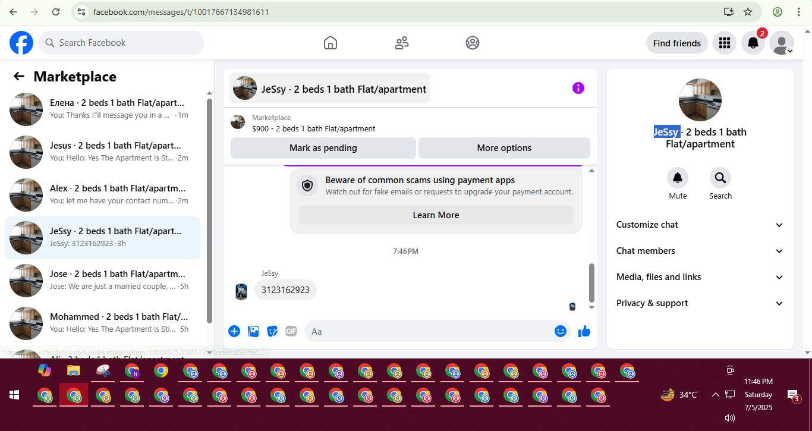Open Windows Start menu
This screenshot has width=812, height=431.
click(x=14, y=395)
